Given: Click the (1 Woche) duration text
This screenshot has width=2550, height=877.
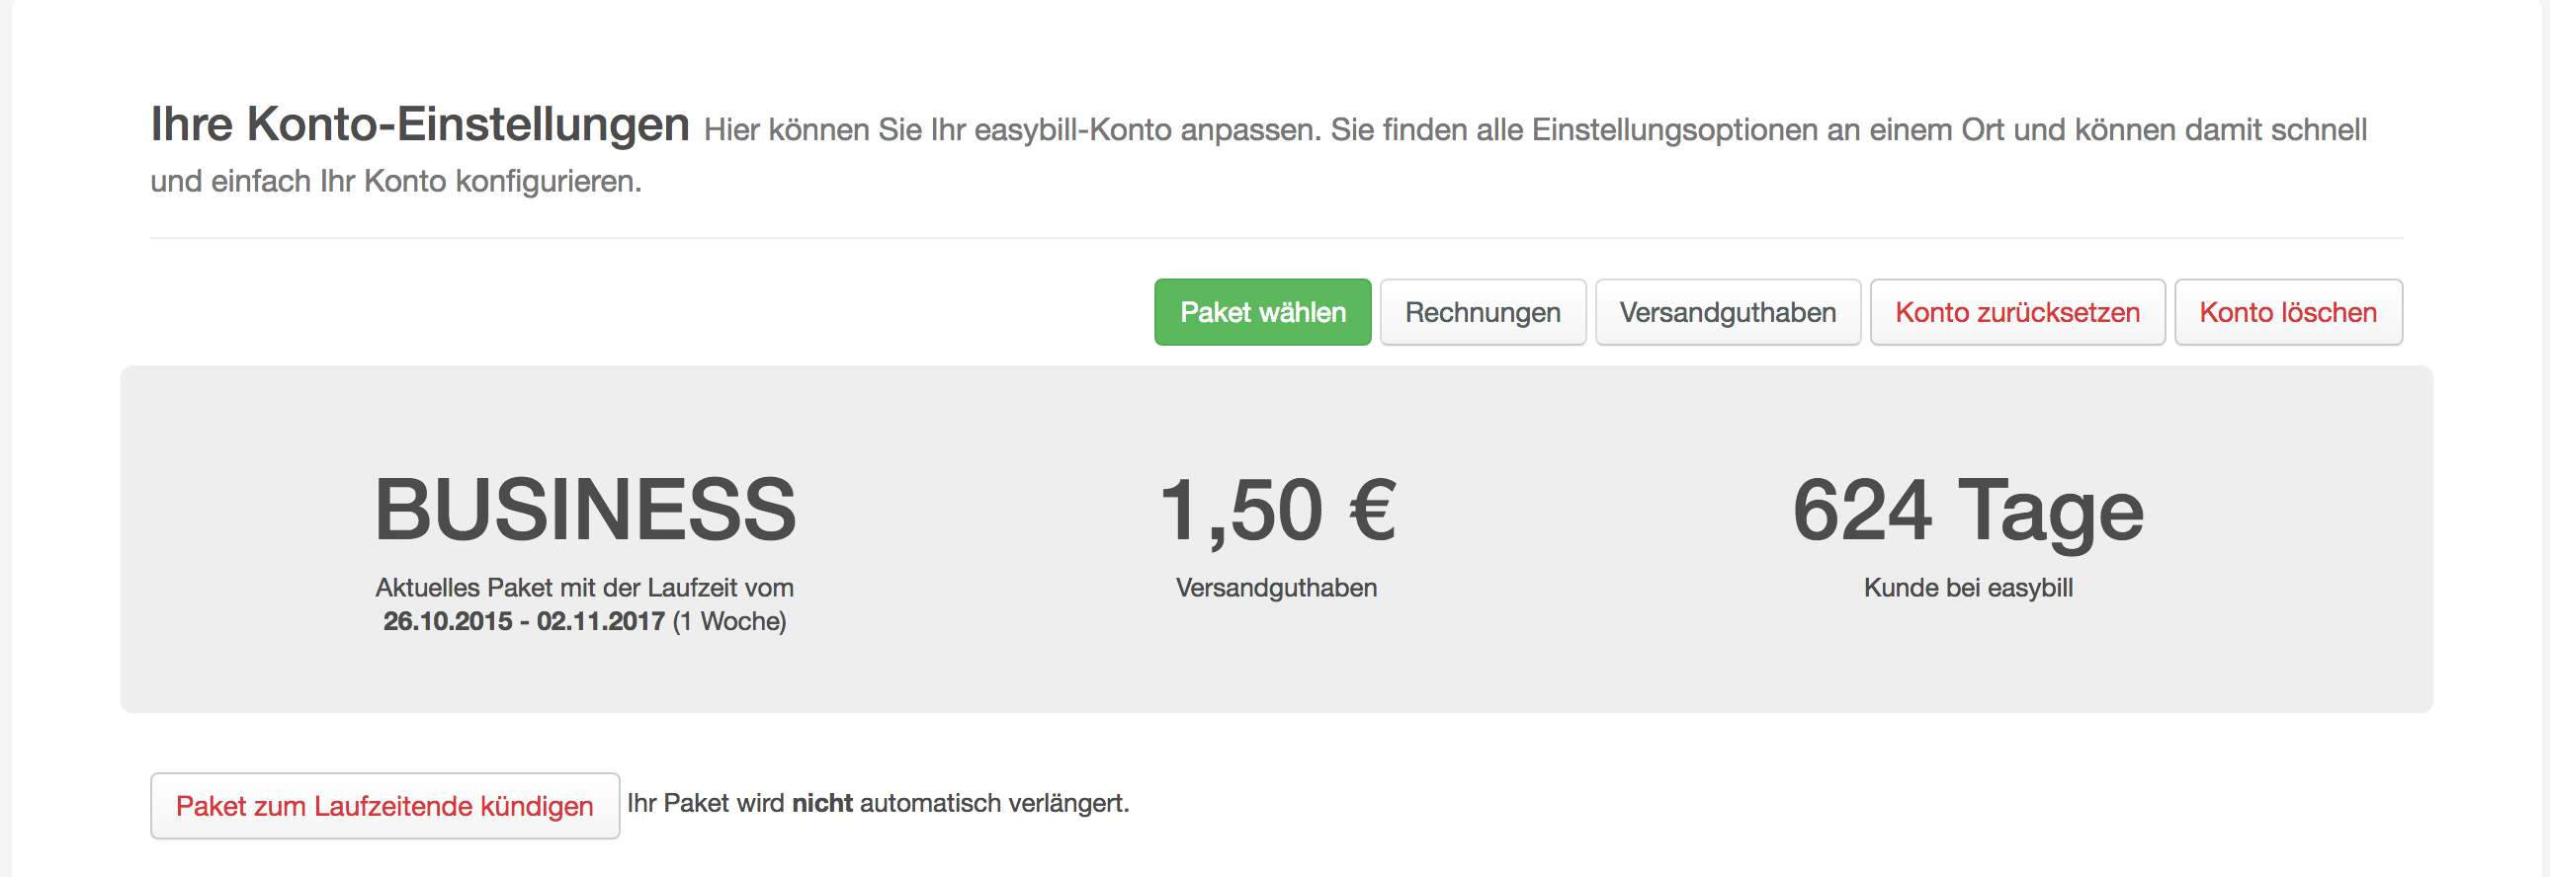Looking at the screenshot, I should (729, 622).
